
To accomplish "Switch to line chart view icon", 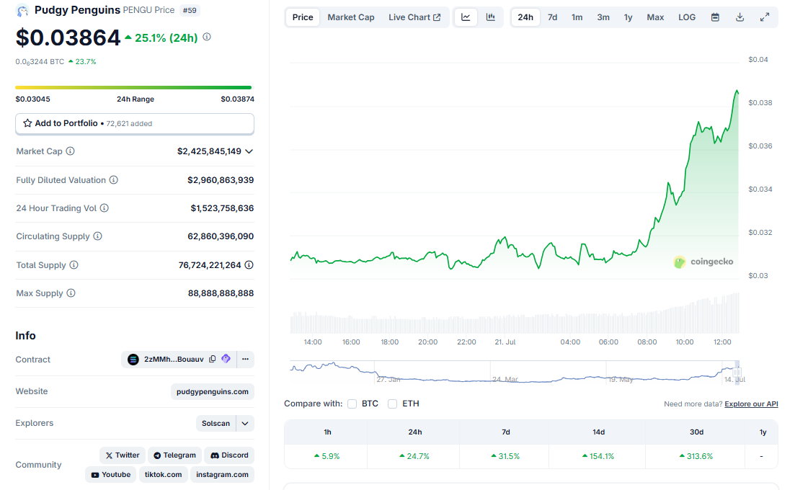I will pyautogui.click(x=466, y=17).
